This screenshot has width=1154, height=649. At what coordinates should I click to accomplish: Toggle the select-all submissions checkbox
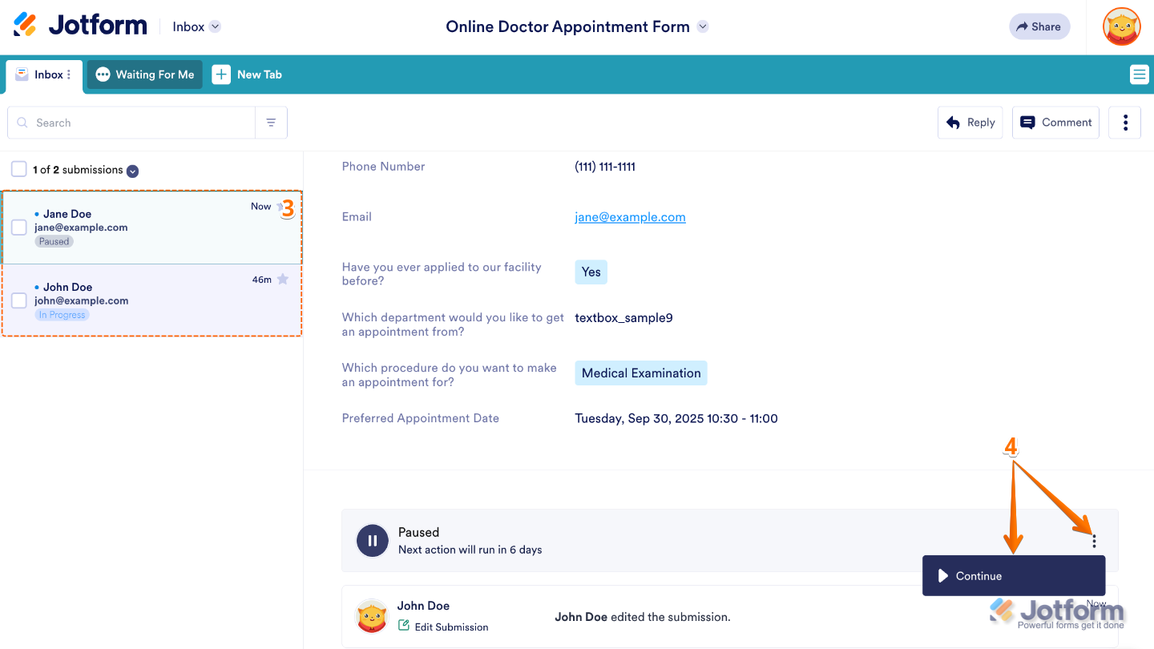coord(18,169)
